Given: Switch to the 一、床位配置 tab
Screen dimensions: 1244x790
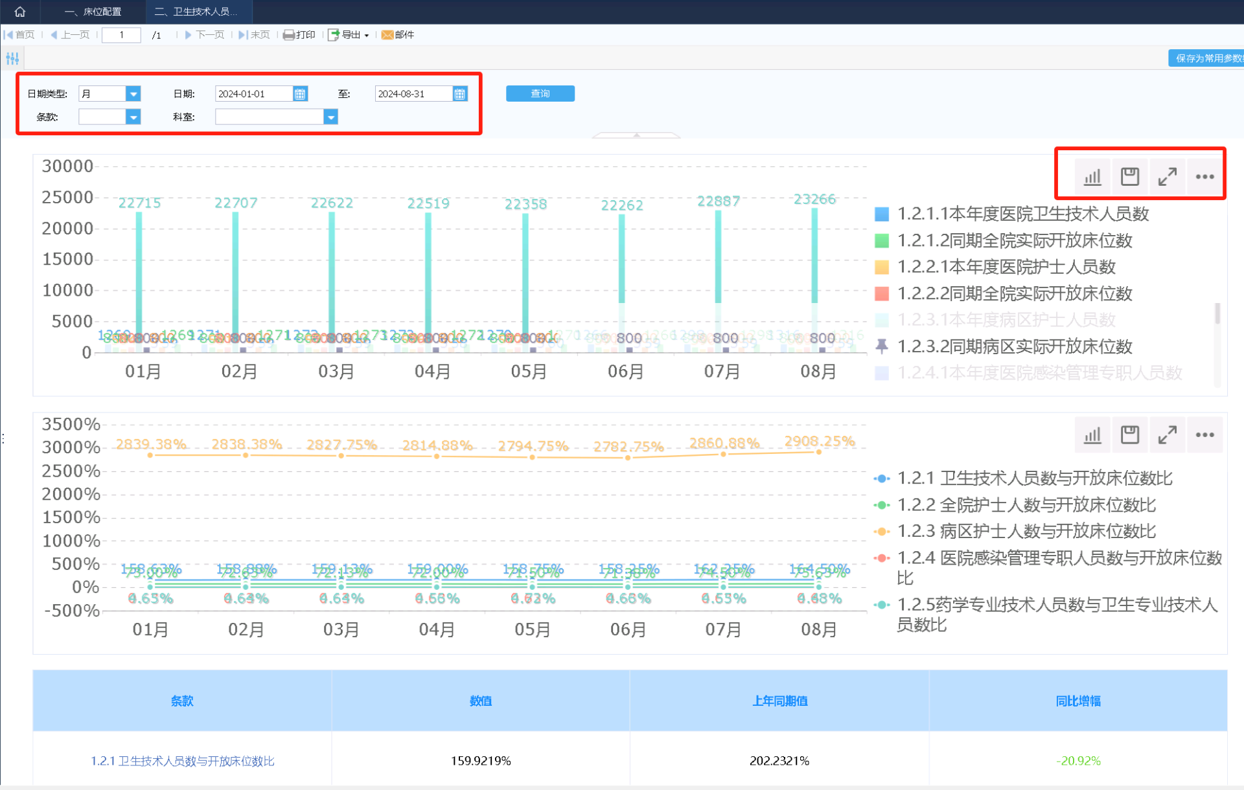Looking at the screenshot, I should coord(93,12).
